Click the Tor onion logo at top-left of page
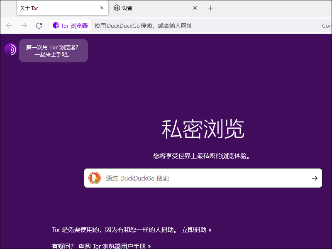The image size is (332, 249). 10,49
